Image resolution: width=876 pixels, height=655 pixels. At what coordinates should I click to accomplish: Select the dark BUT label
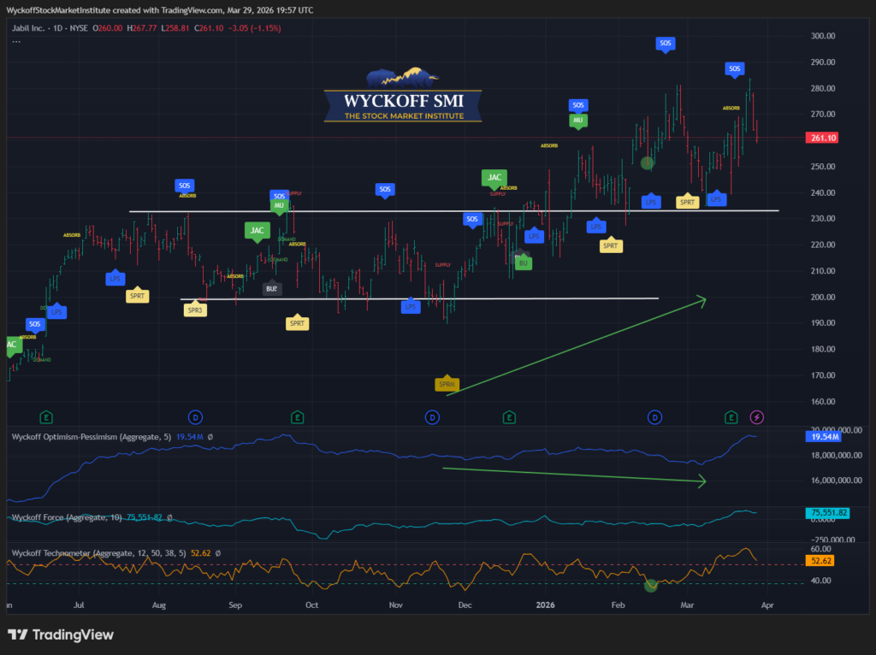click(x=272, y=289)
